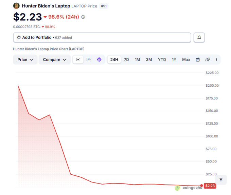Click the red $2.23 price marker
The width and height of the screenshot is (231, 195).
[210, 186]
